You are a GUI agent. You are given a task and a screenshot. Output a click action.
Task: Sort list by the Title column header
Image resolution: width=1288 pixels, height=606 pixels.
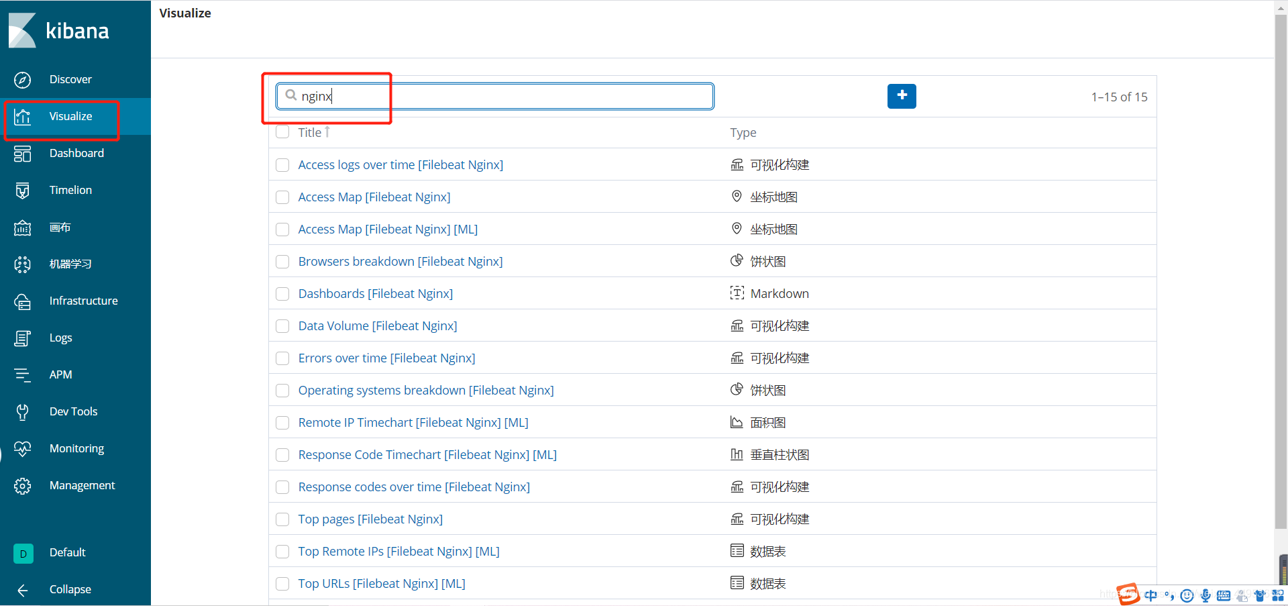click(314, 132)
